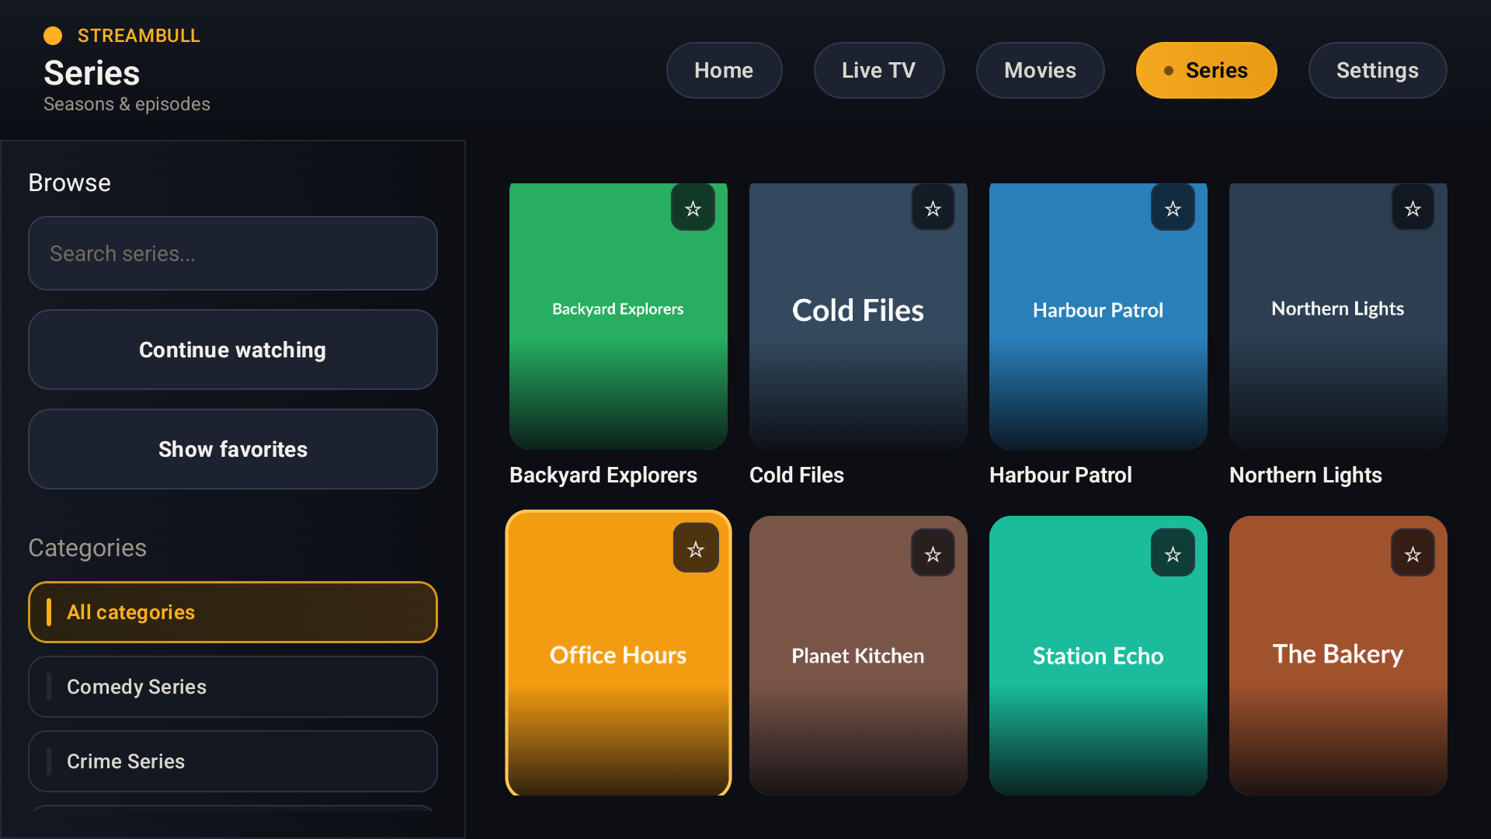
Task: Open the Harbour Patrol poster
Action: [1098, 316]
